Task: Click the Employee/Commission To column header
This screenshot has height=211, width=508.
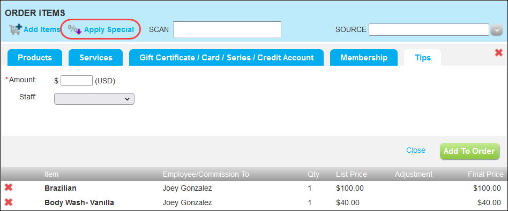Action: point(206,175)
